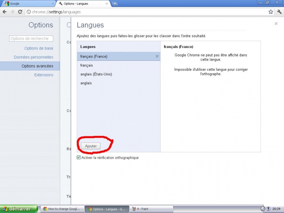Open the Données personnelles section
284x213 pixels.
pos(33,57)
